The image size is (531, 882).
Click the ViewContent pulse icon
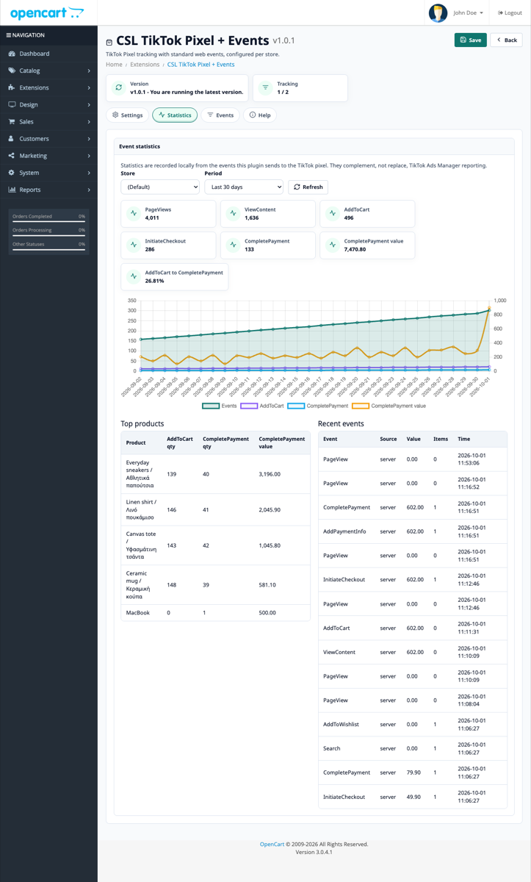(x=233, y=213)
